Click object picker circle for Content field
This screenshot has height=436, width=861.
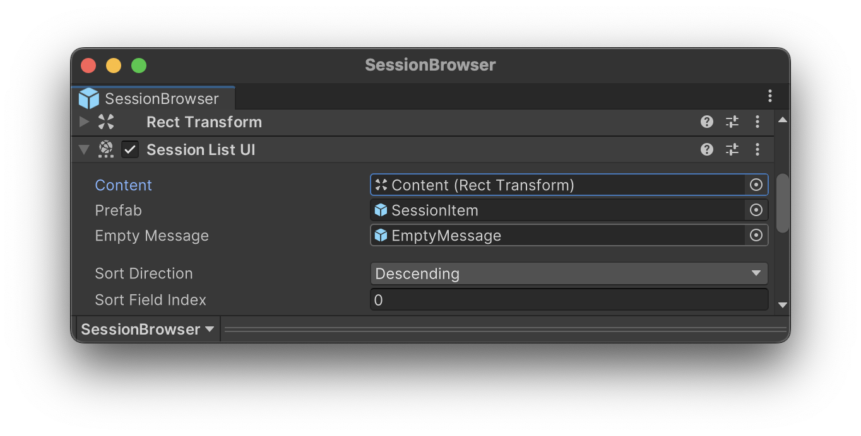pos(756,185)
